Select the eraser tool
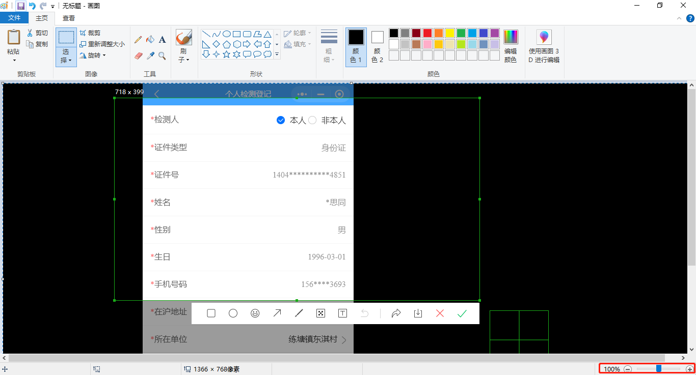 [138, 55]
